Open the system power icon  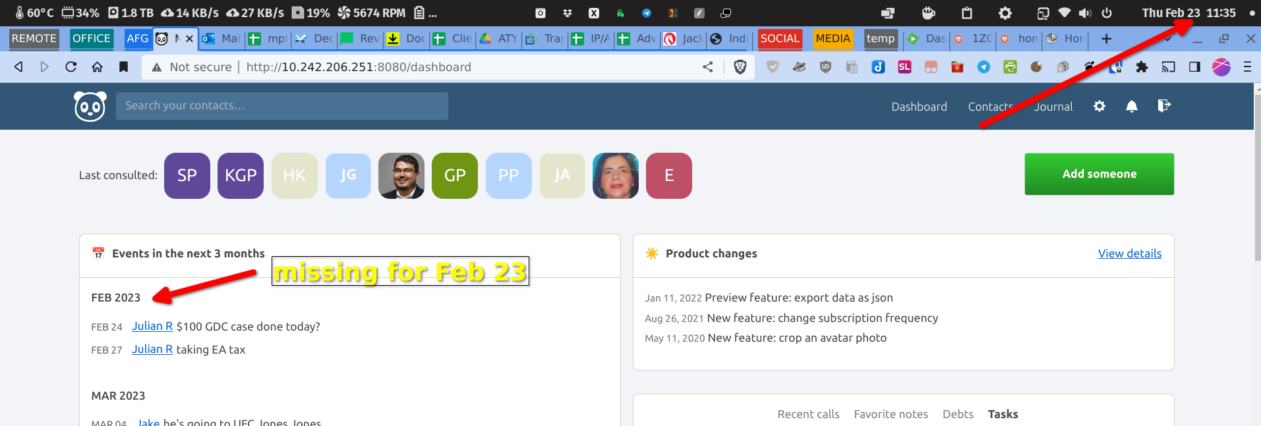(1107, 13)
